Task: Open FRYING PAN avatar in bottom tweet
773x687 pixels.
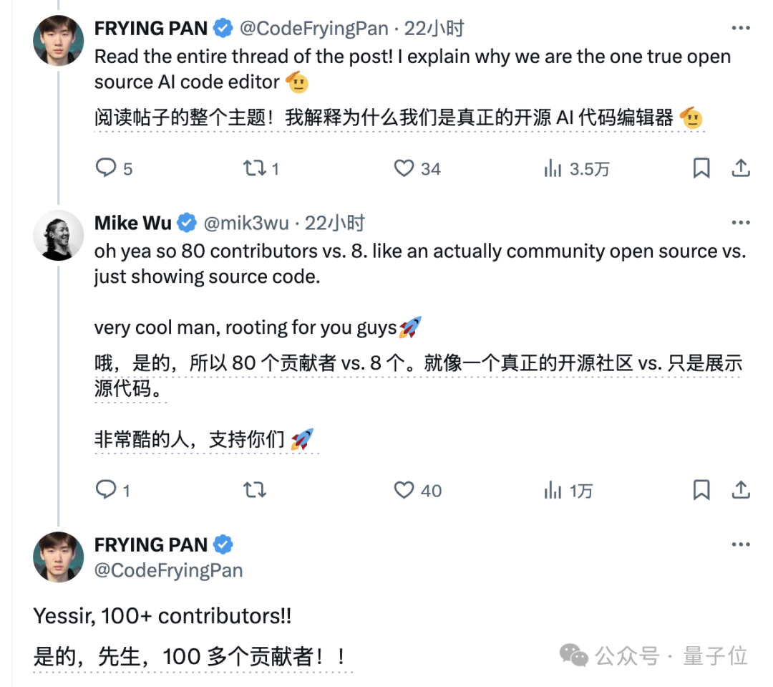Action: tap(58, 557)
